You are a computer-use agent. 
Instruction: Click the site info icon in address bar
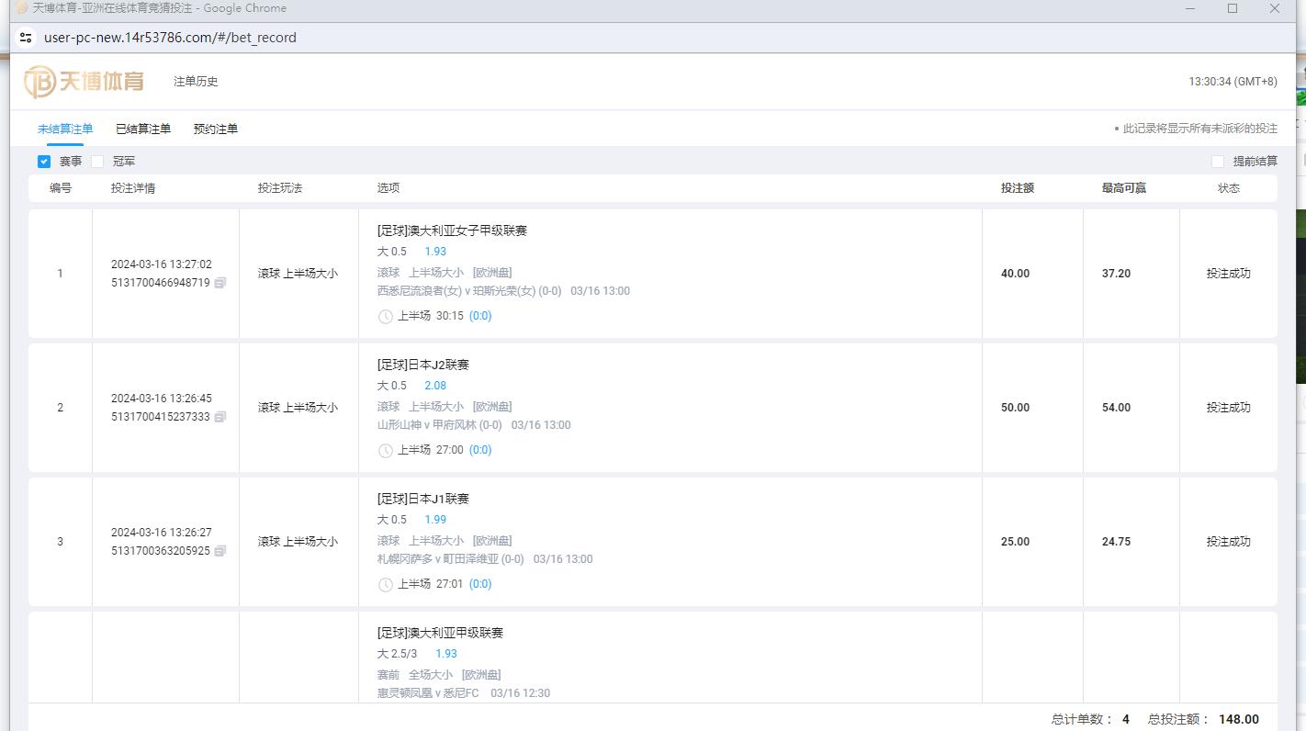point(26,38)
